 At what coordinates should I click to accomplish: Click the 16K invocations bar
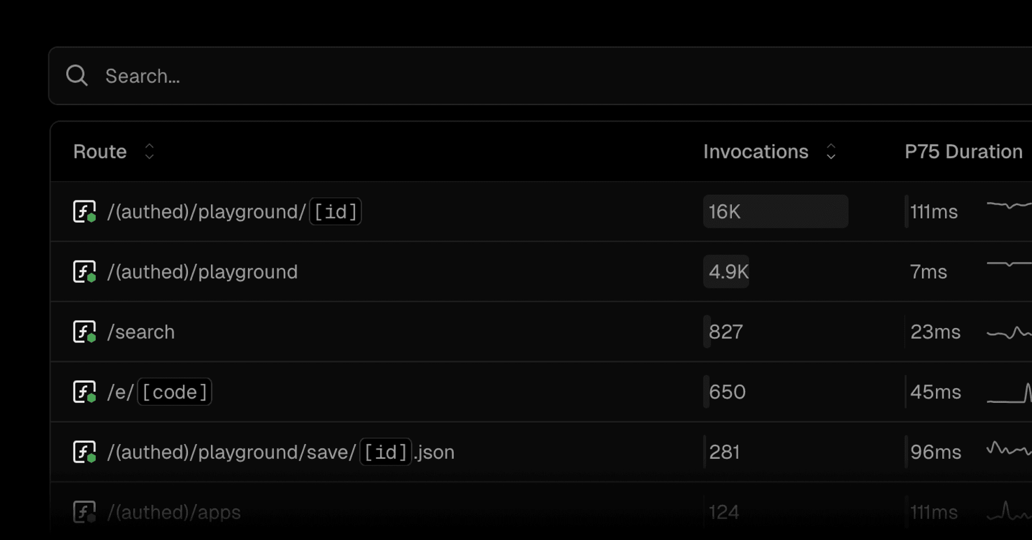pos(775,212)
